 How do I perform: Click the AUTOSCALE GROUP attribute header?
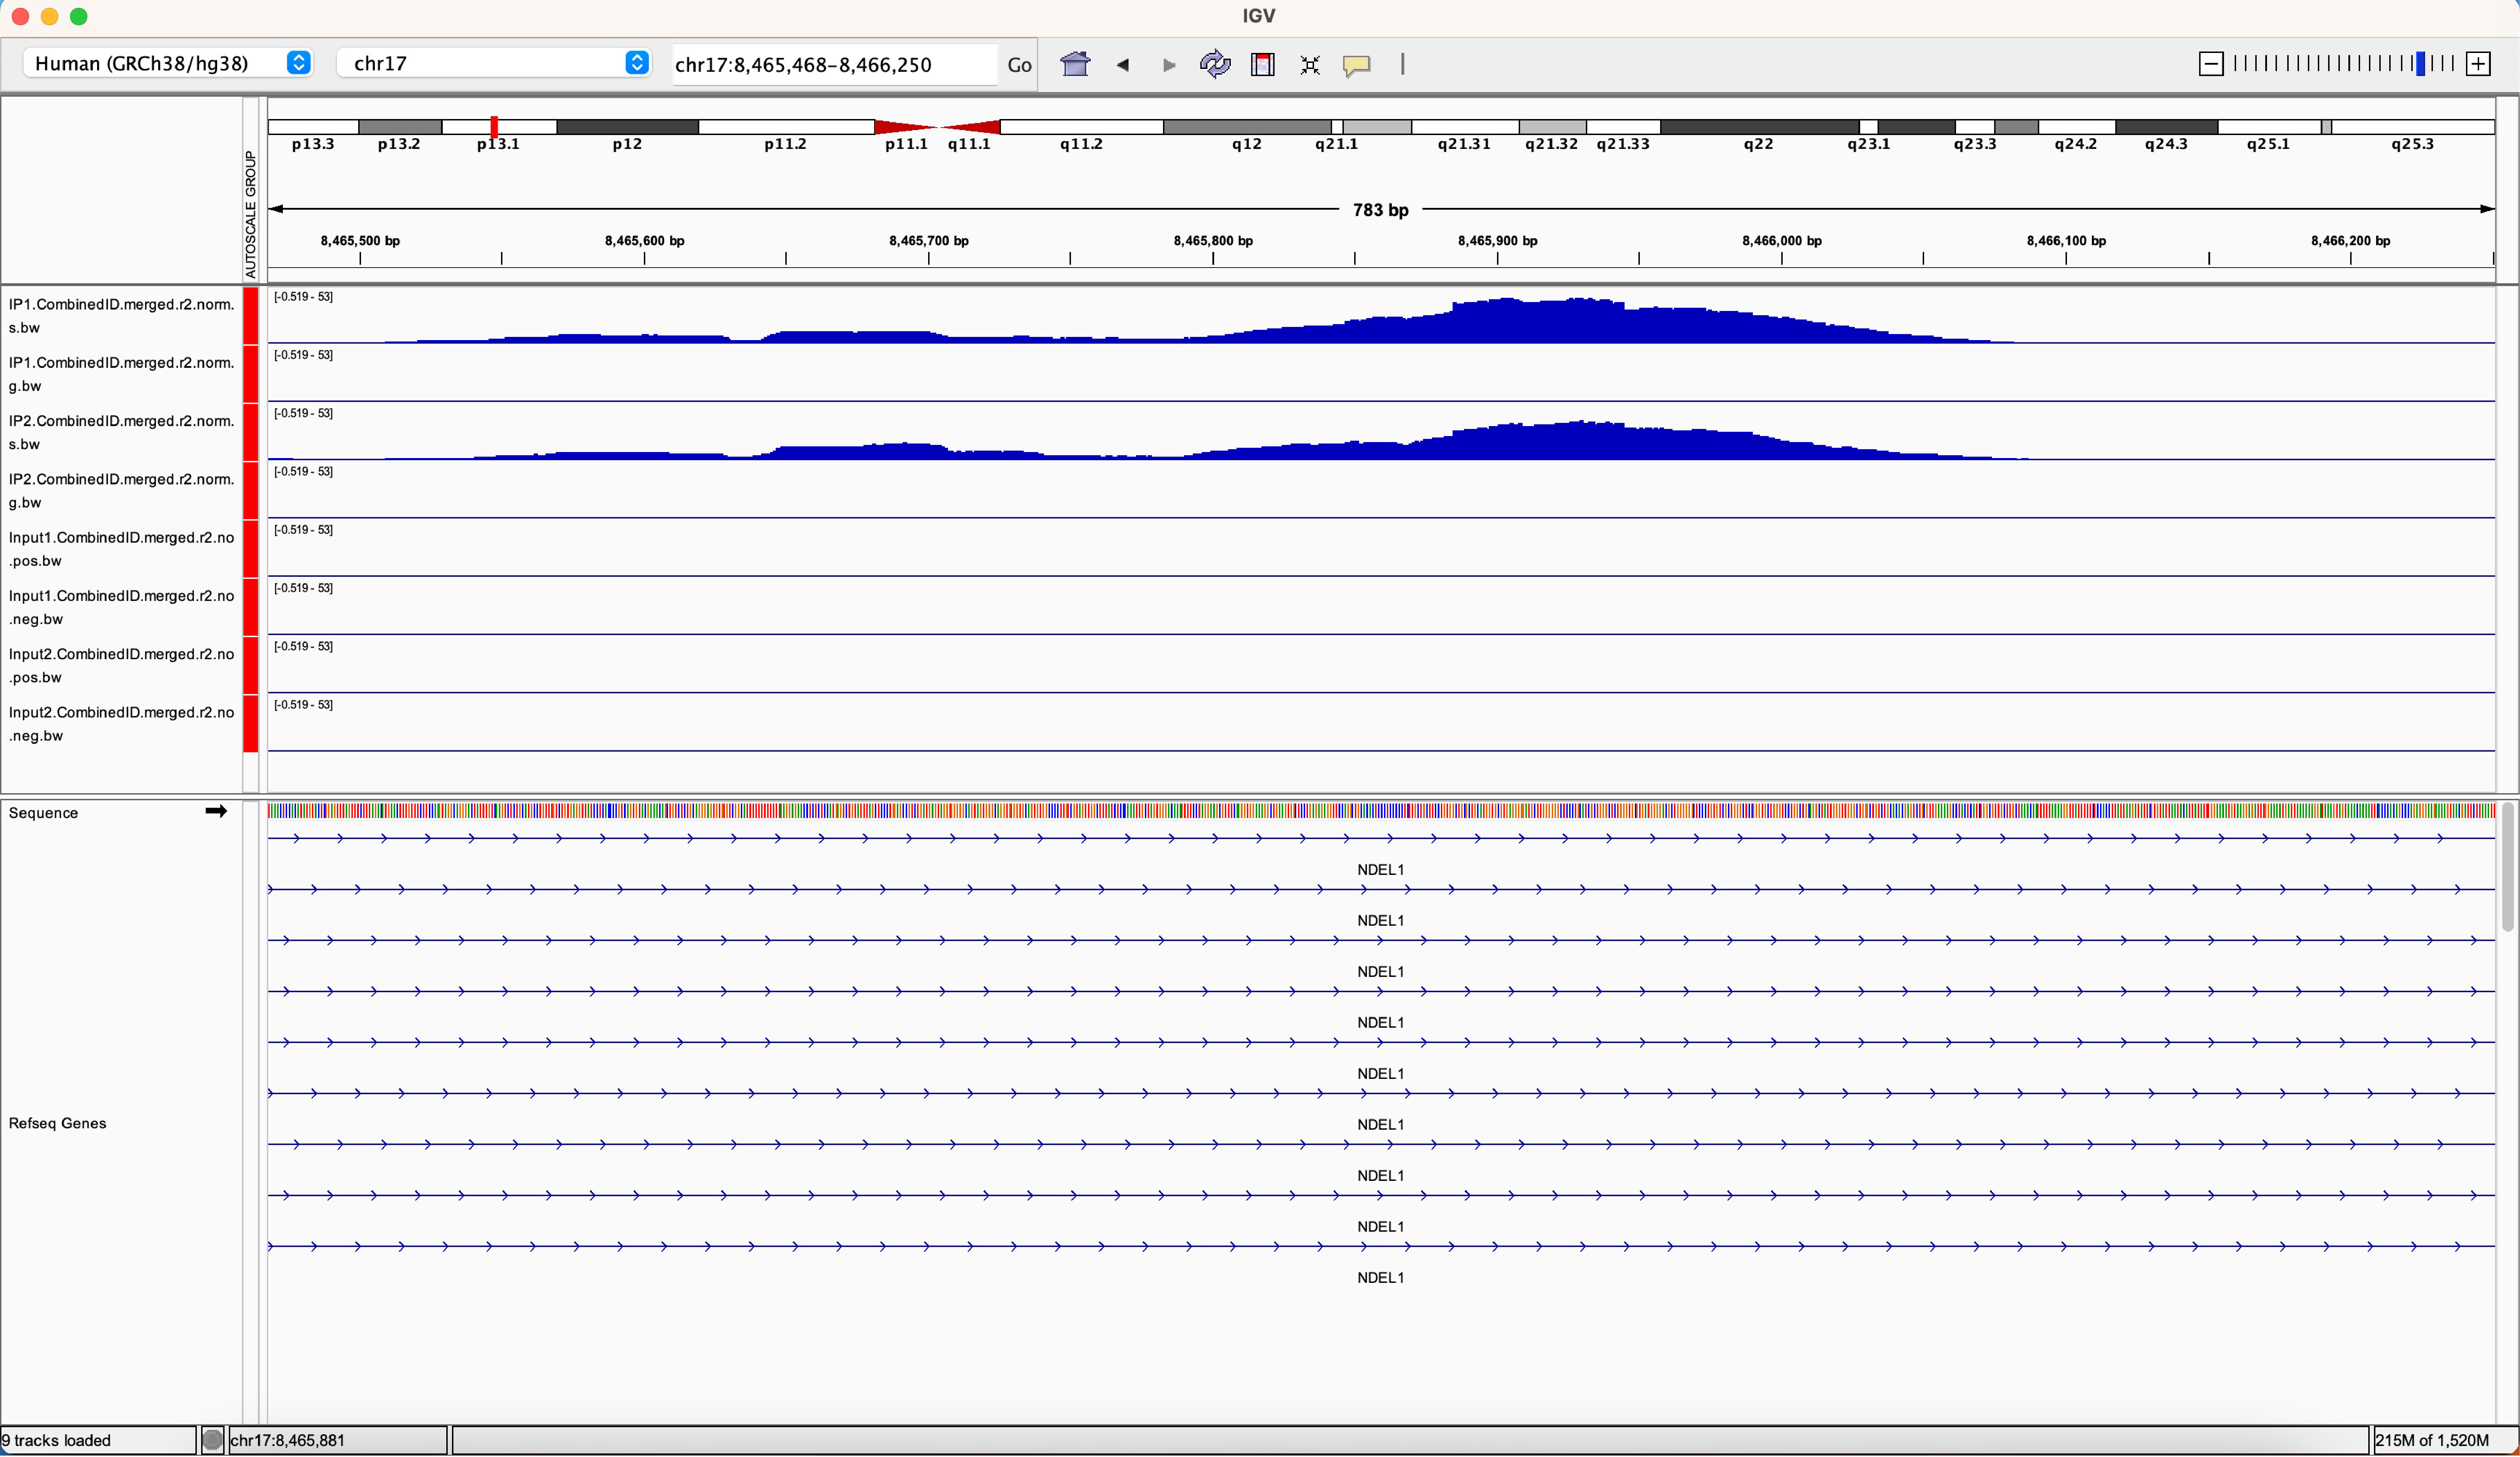point(251,214)
